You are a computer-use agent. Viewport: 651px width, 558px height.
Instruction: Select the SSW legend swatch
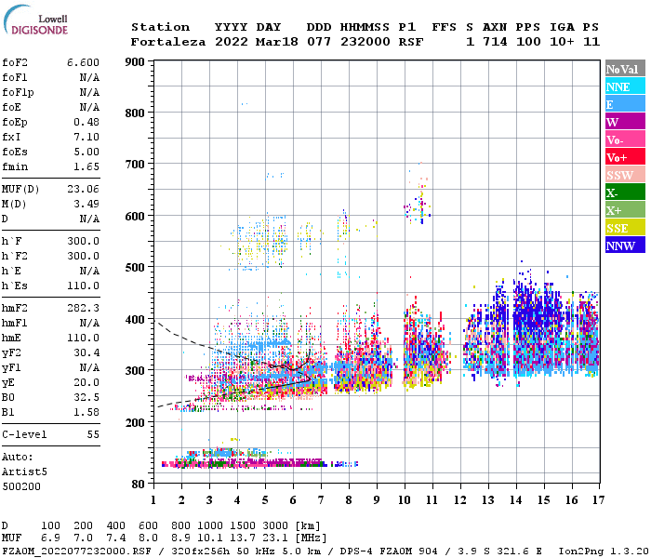(x=625, y=175)
